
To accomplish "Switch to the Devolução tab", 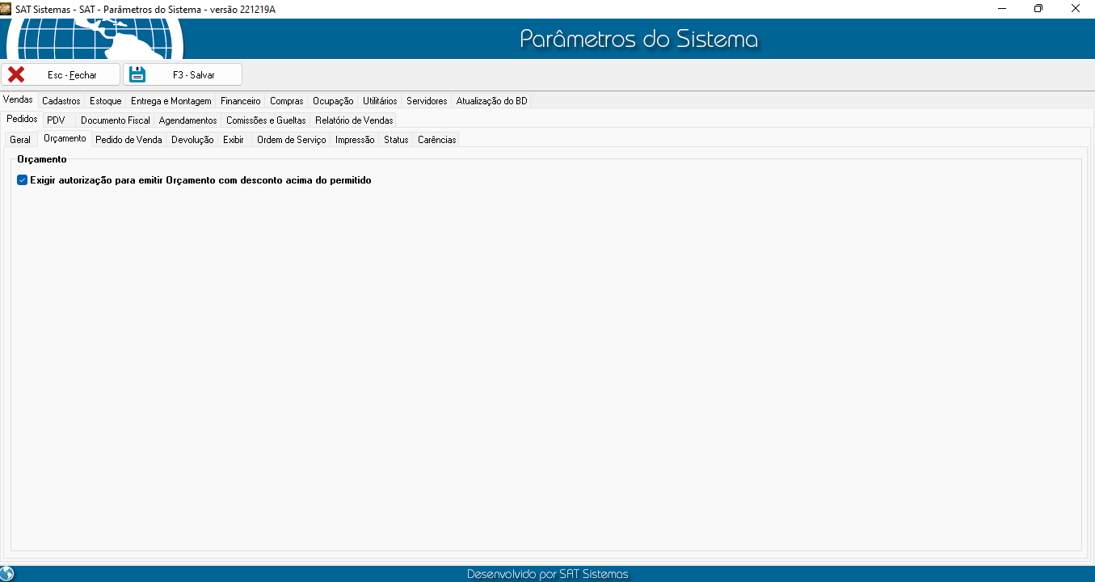I will 192,140.
